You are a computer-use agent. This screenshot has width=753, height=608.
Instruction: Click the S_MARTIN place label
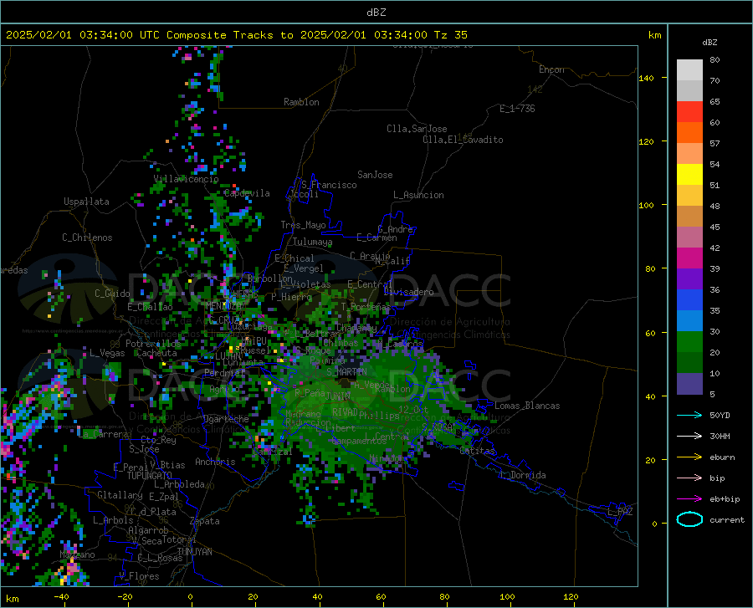click(x=346, y=372)
